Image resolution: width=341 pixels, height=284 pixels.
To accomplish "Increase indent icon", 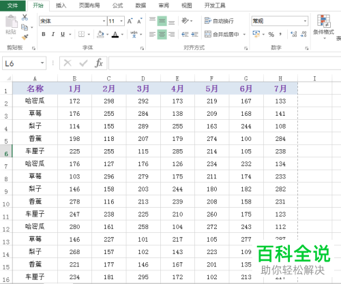I will pyautogui.click(x=194, y=34).
